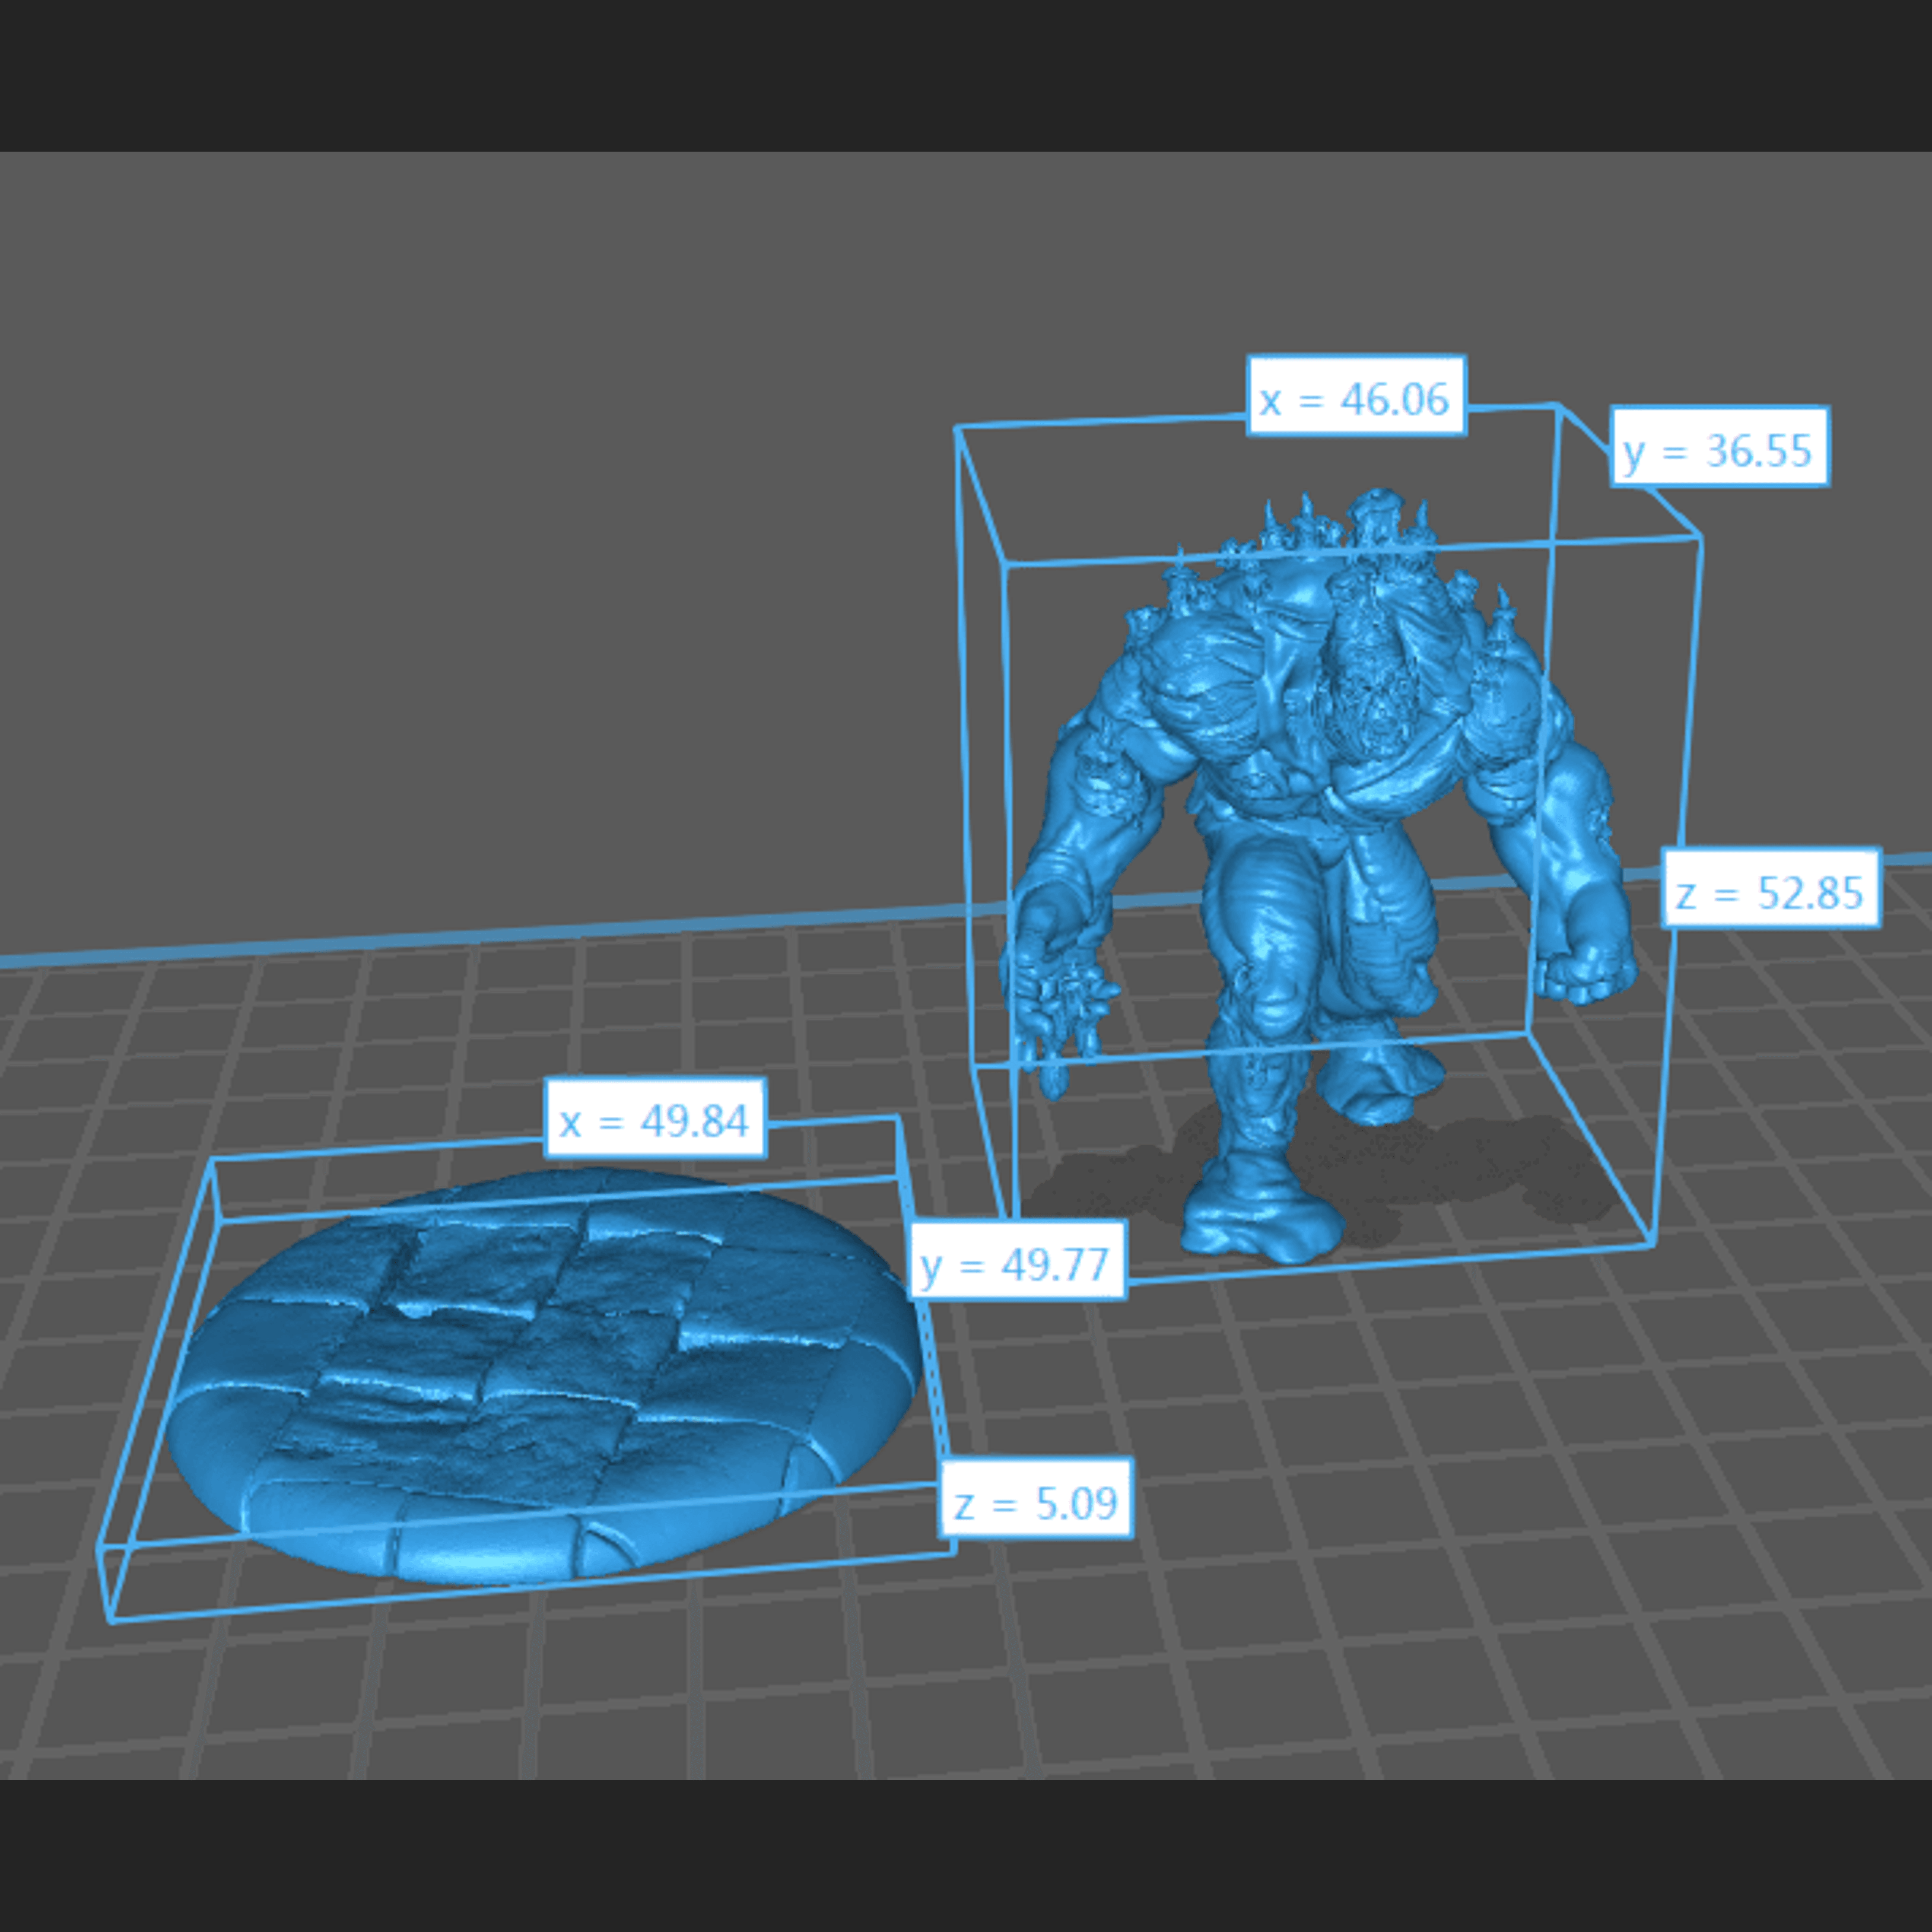This screenshot has width=1932, height=1932.
Task: Click the z = 52.85 dimension label
Action: (1771, 887)
